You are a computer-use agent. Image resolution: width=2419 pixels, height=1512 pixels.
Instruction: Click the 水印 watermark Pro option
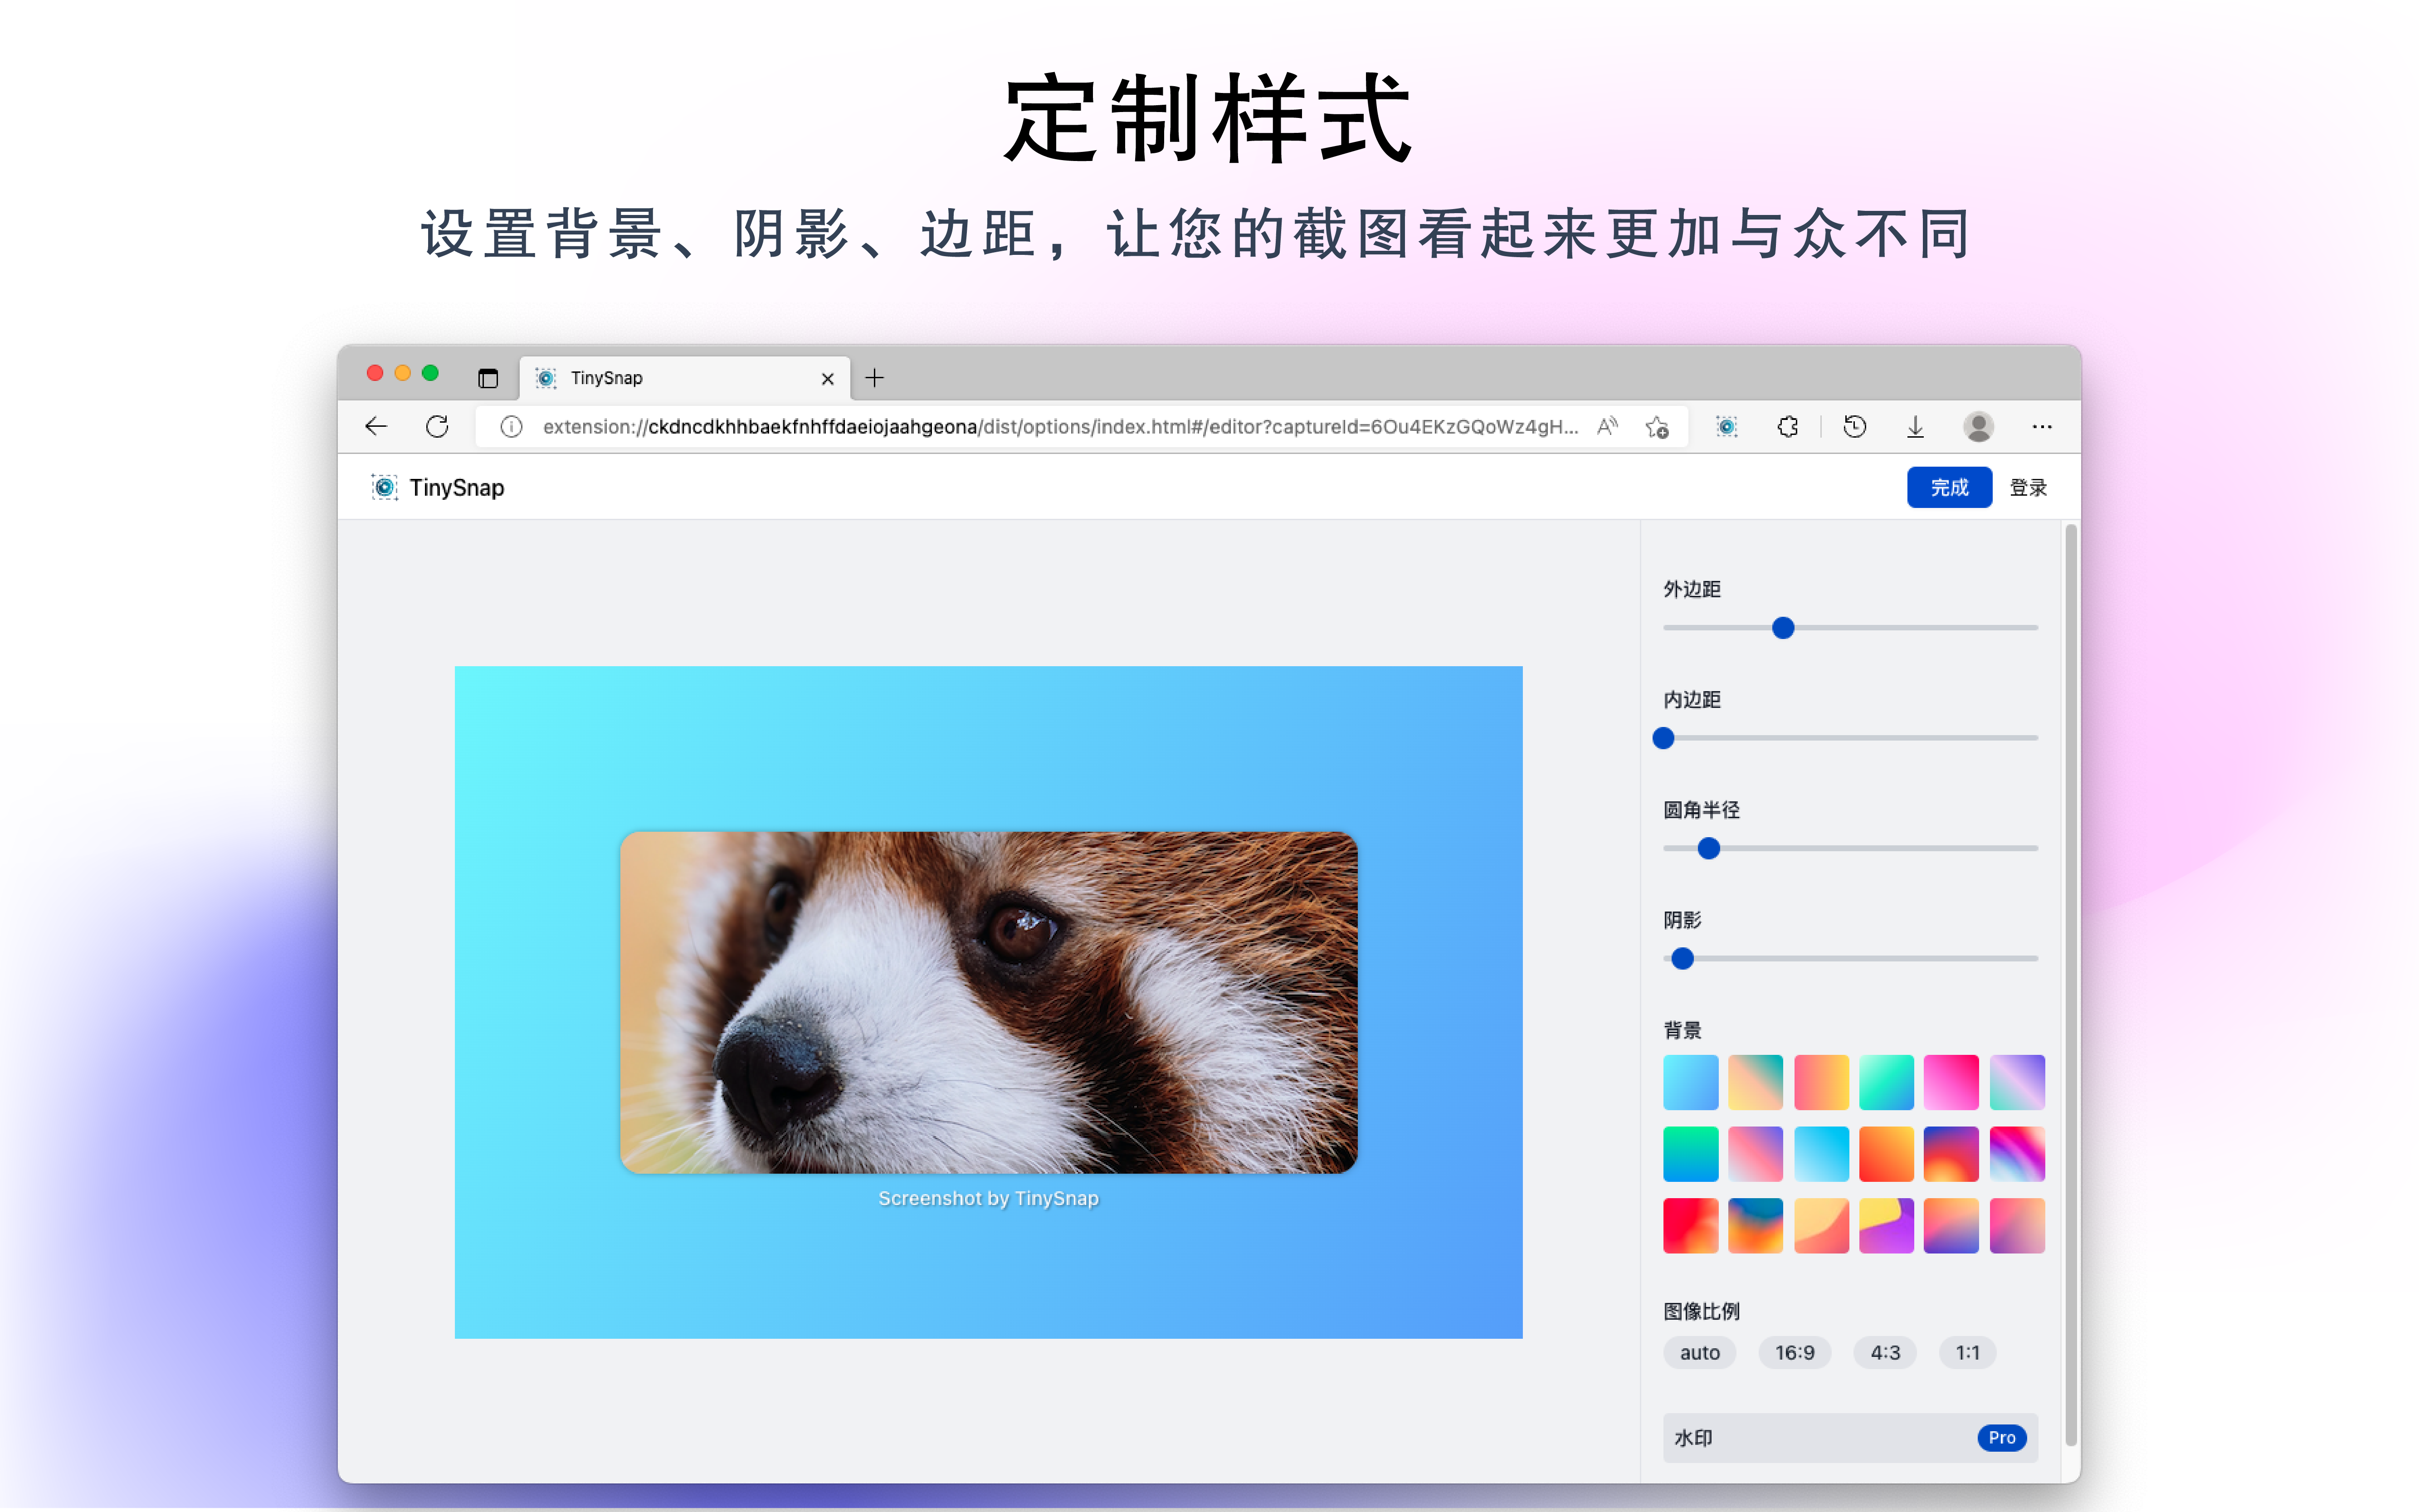(x=1850, y=1438)
